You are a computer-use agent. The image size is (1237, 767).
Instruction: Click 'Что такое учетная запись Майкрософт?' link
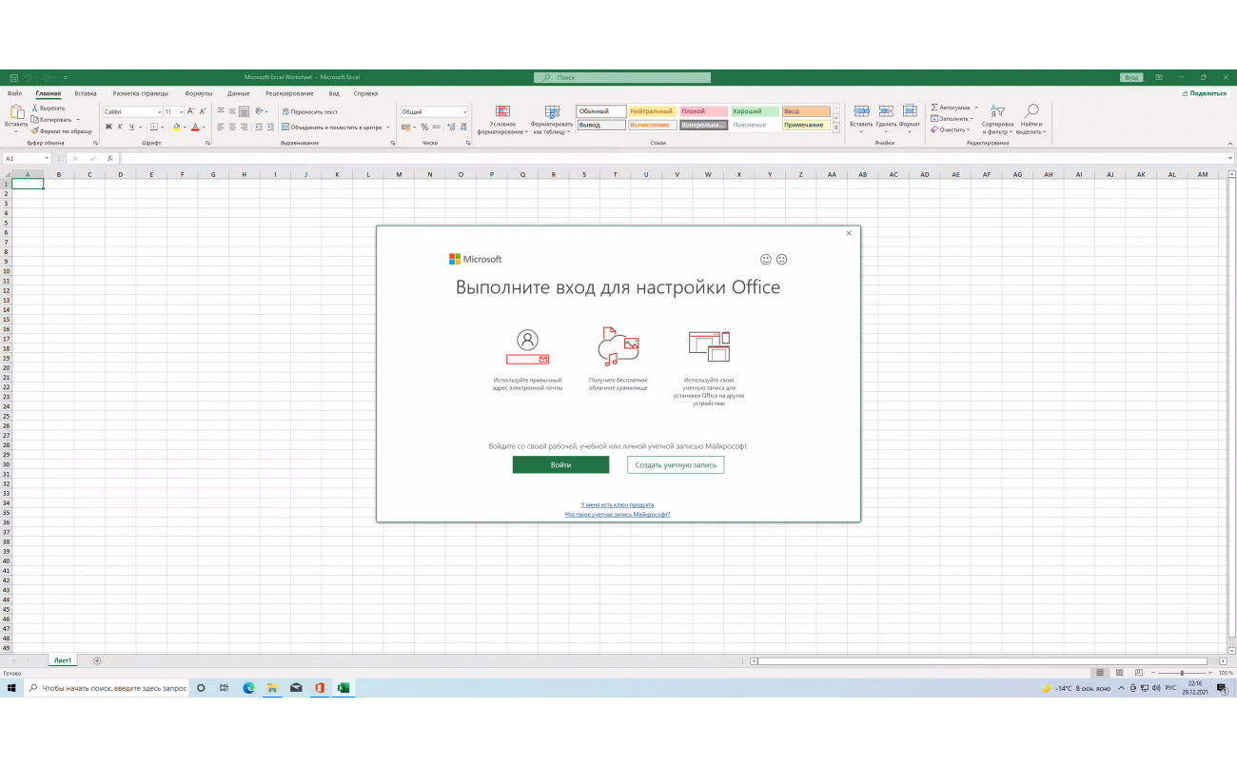(618, 514)
